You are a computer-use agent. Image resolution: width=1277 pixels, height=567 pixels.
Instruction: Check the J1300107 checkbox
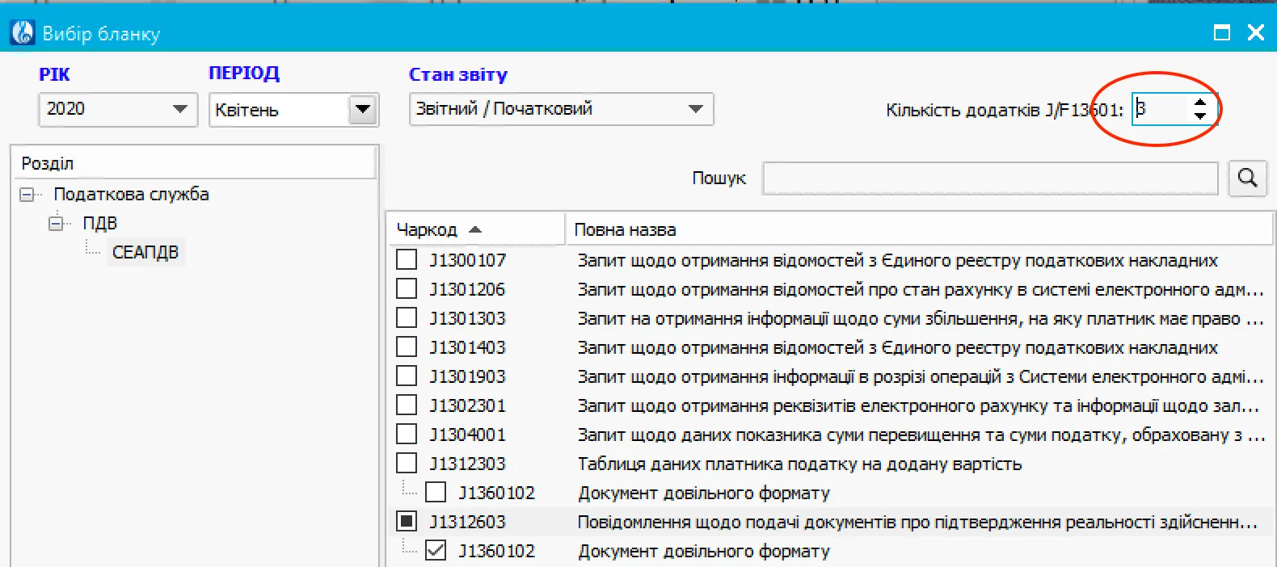407,260
